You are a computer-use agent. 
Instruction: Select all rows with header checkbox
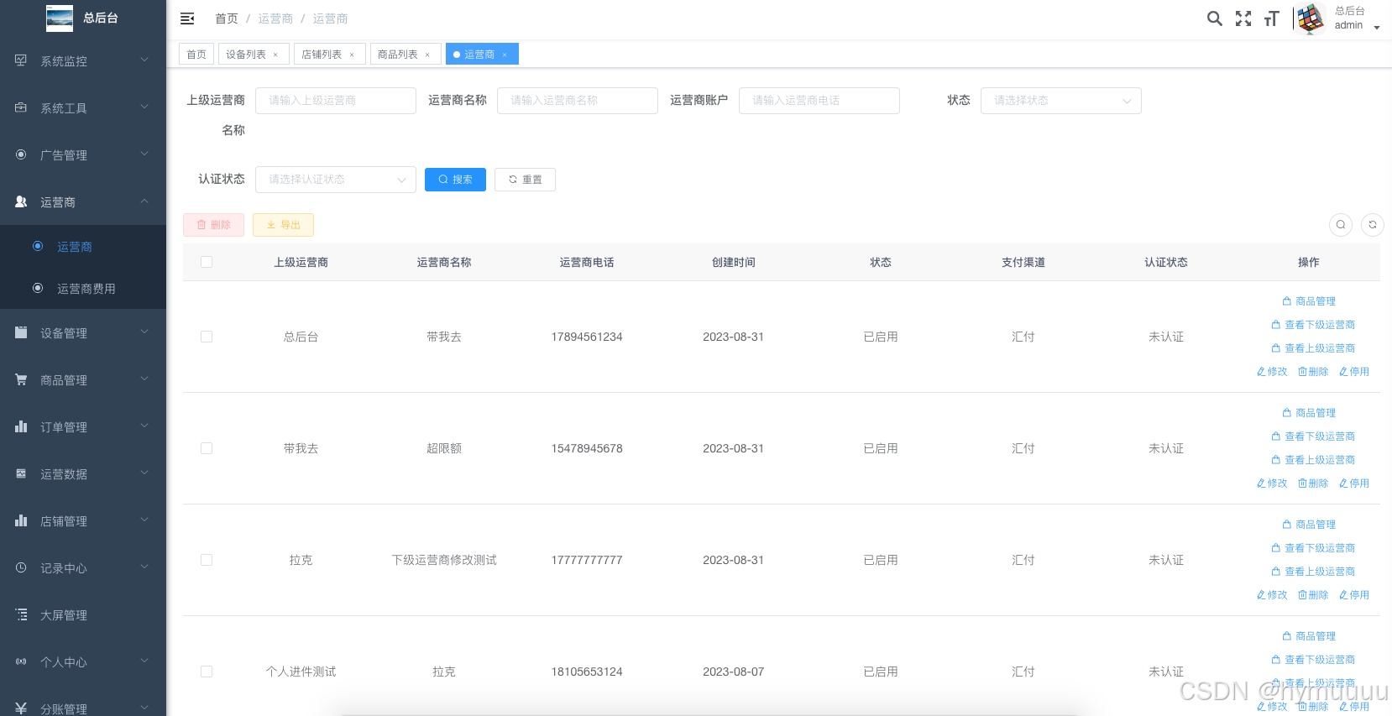click(207, 262)
